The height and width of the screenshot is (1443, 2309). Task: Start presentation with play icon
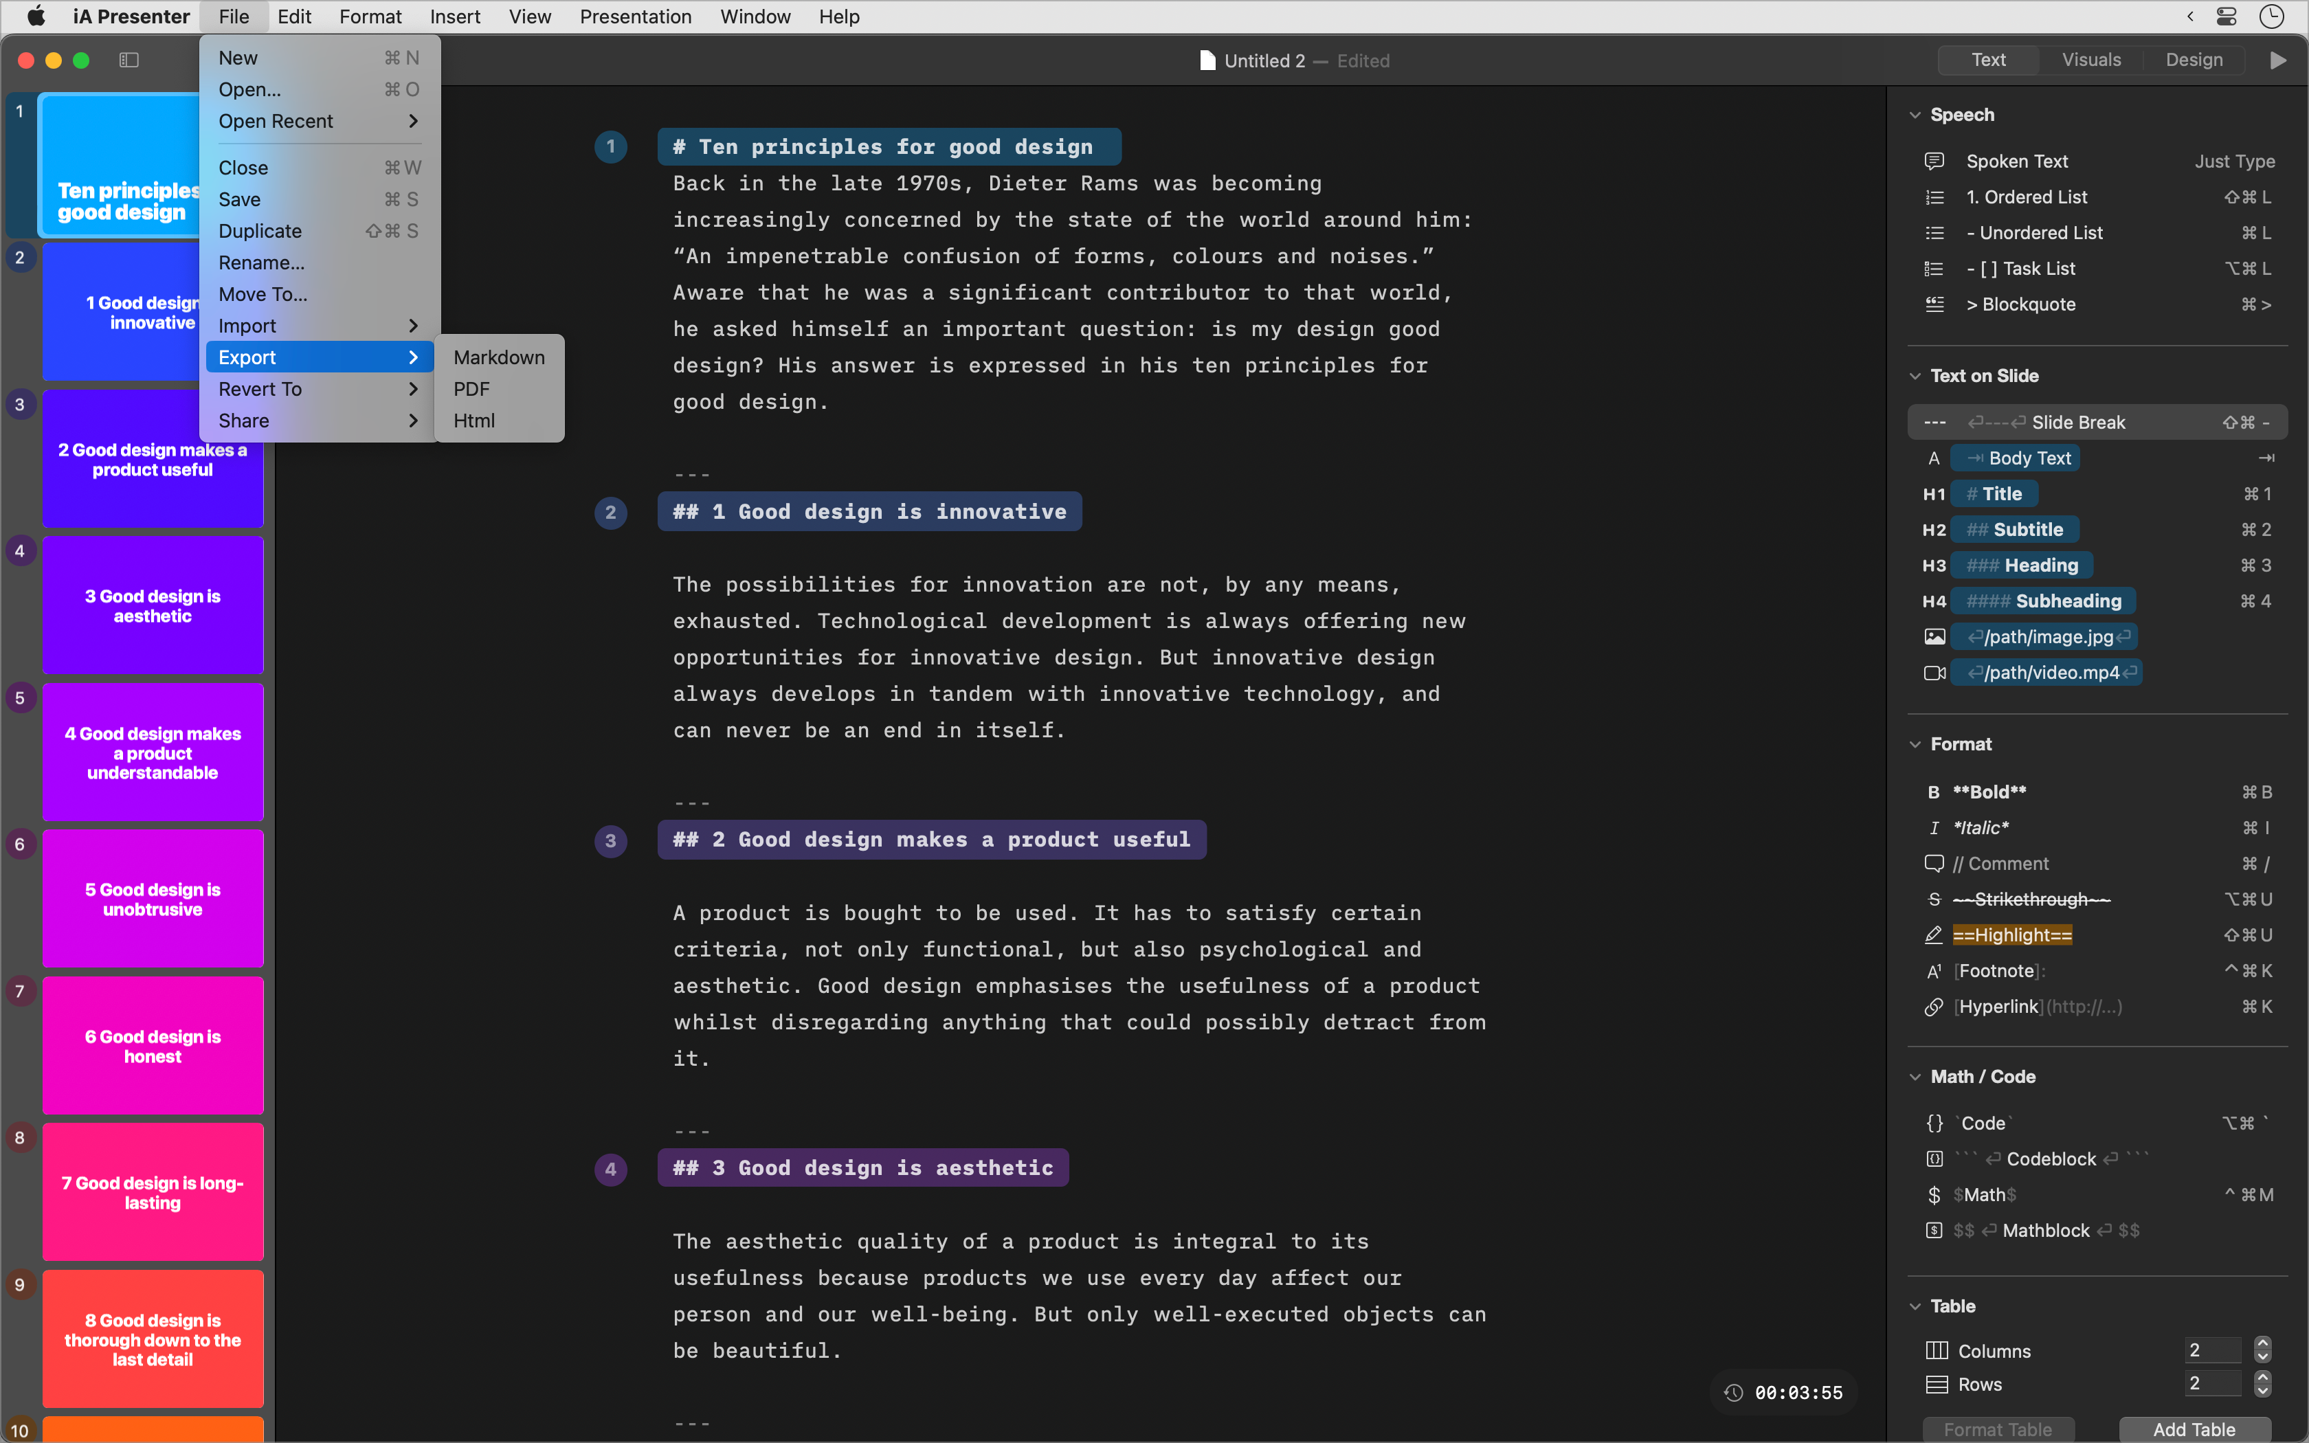click(2277, 60)
